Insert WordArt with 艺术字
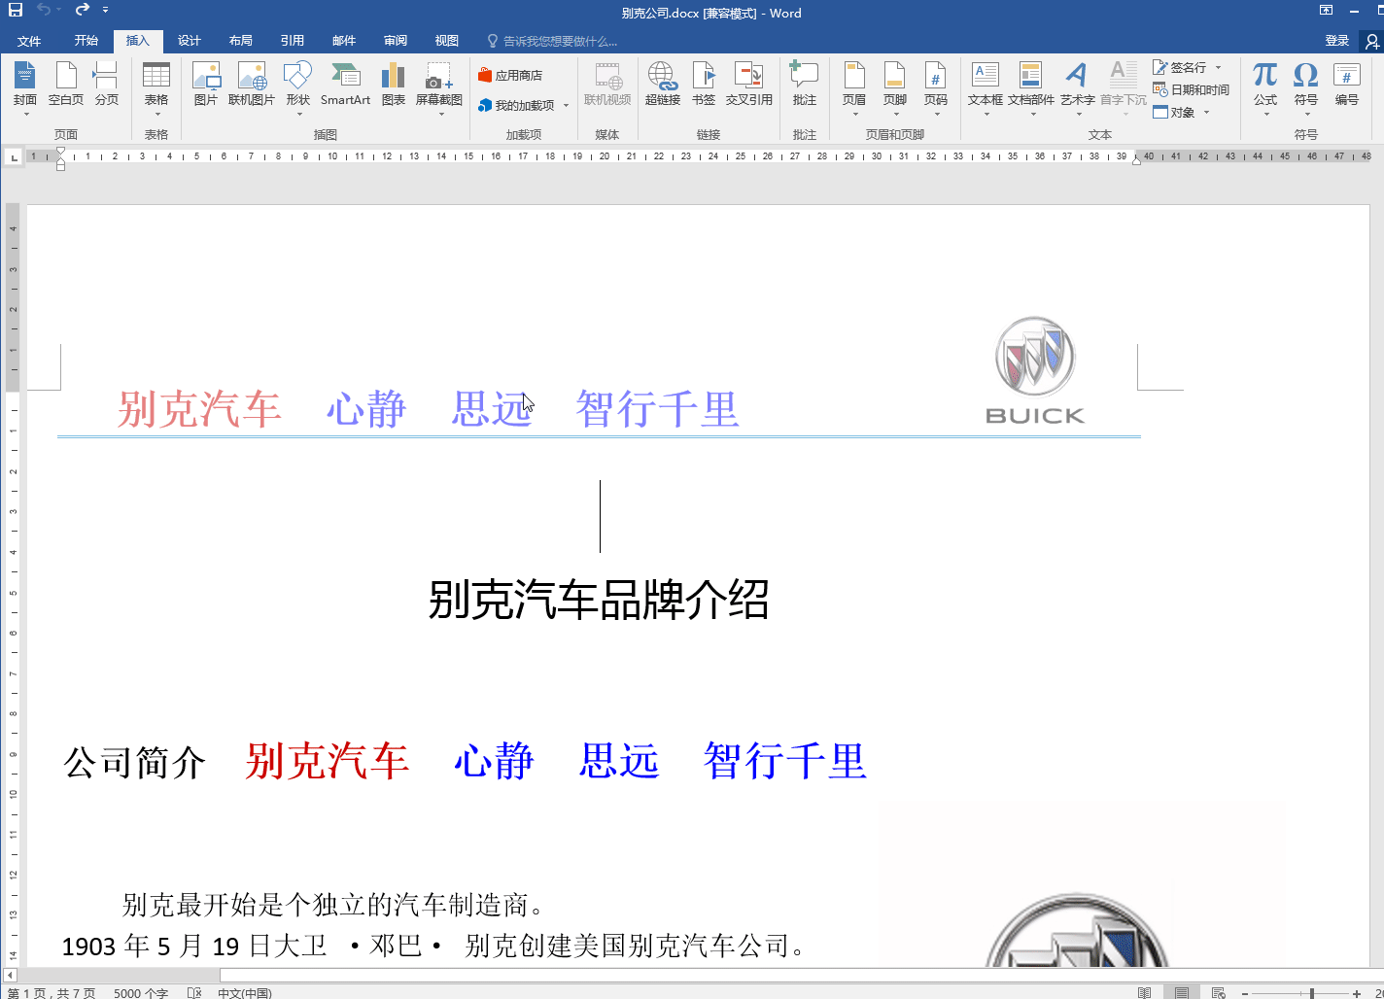This screenshot has width=1384, height=999. point(1076,86)
